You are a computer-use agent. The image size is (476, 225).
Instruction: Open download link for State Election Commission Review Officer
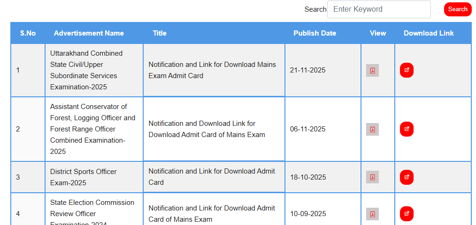pyautogui.click(x=407, y=214)
